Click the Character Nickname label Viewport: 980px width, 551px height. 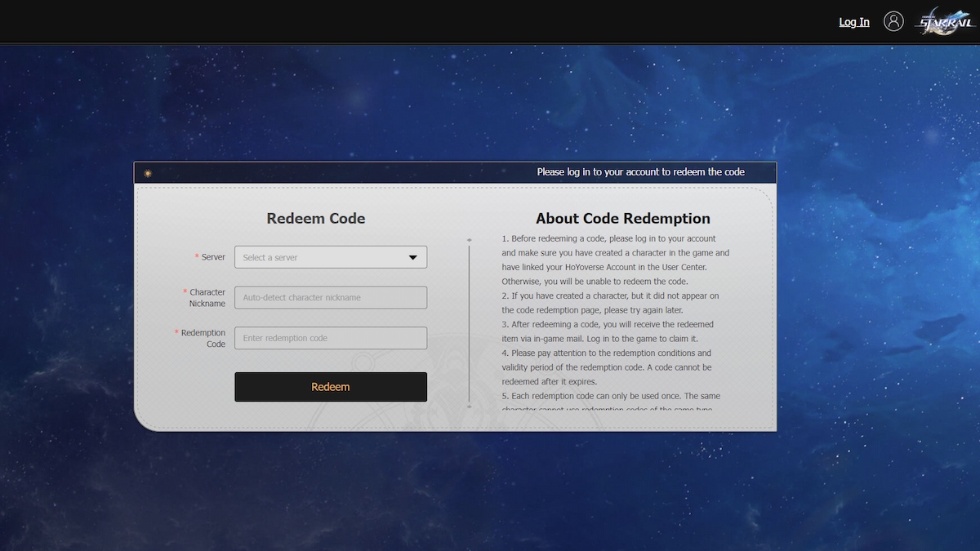click(207, 297)
